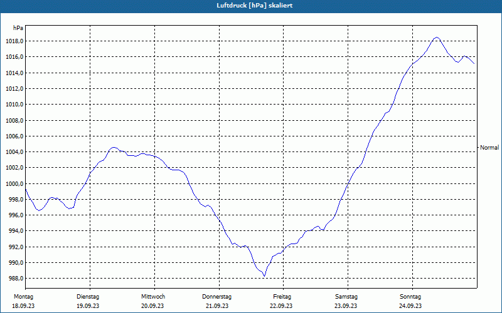This screenshot has width=502, height=313.
Task: Click the 'Mittwoch' day label
Action: point(153,297)
